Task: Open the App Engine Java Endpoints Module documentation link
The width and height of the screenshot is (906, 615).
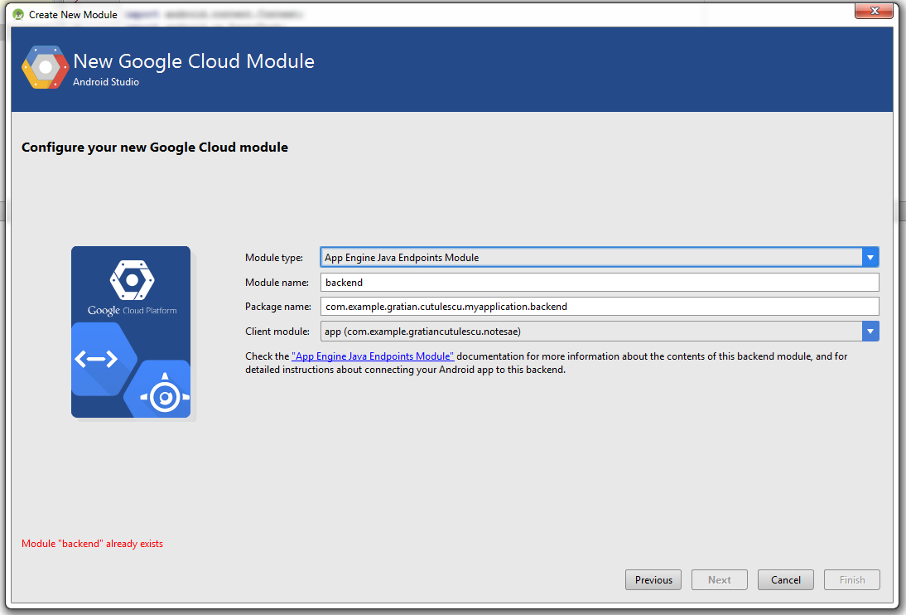Action: point(373,356)
